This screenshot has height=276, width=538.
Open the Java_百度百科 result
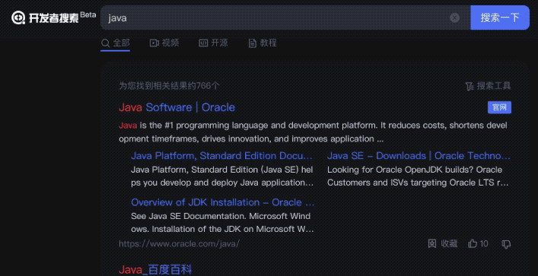pos(155,270)
